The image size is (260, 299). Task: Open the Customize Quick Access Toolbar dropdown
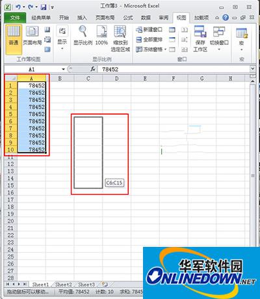(52, 8)
